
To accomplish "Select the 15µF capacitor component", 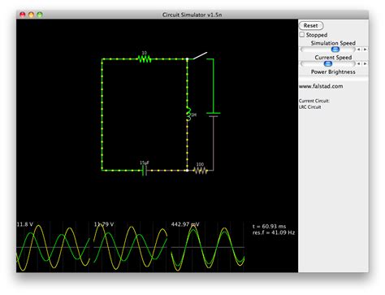I will coord(145,171).
